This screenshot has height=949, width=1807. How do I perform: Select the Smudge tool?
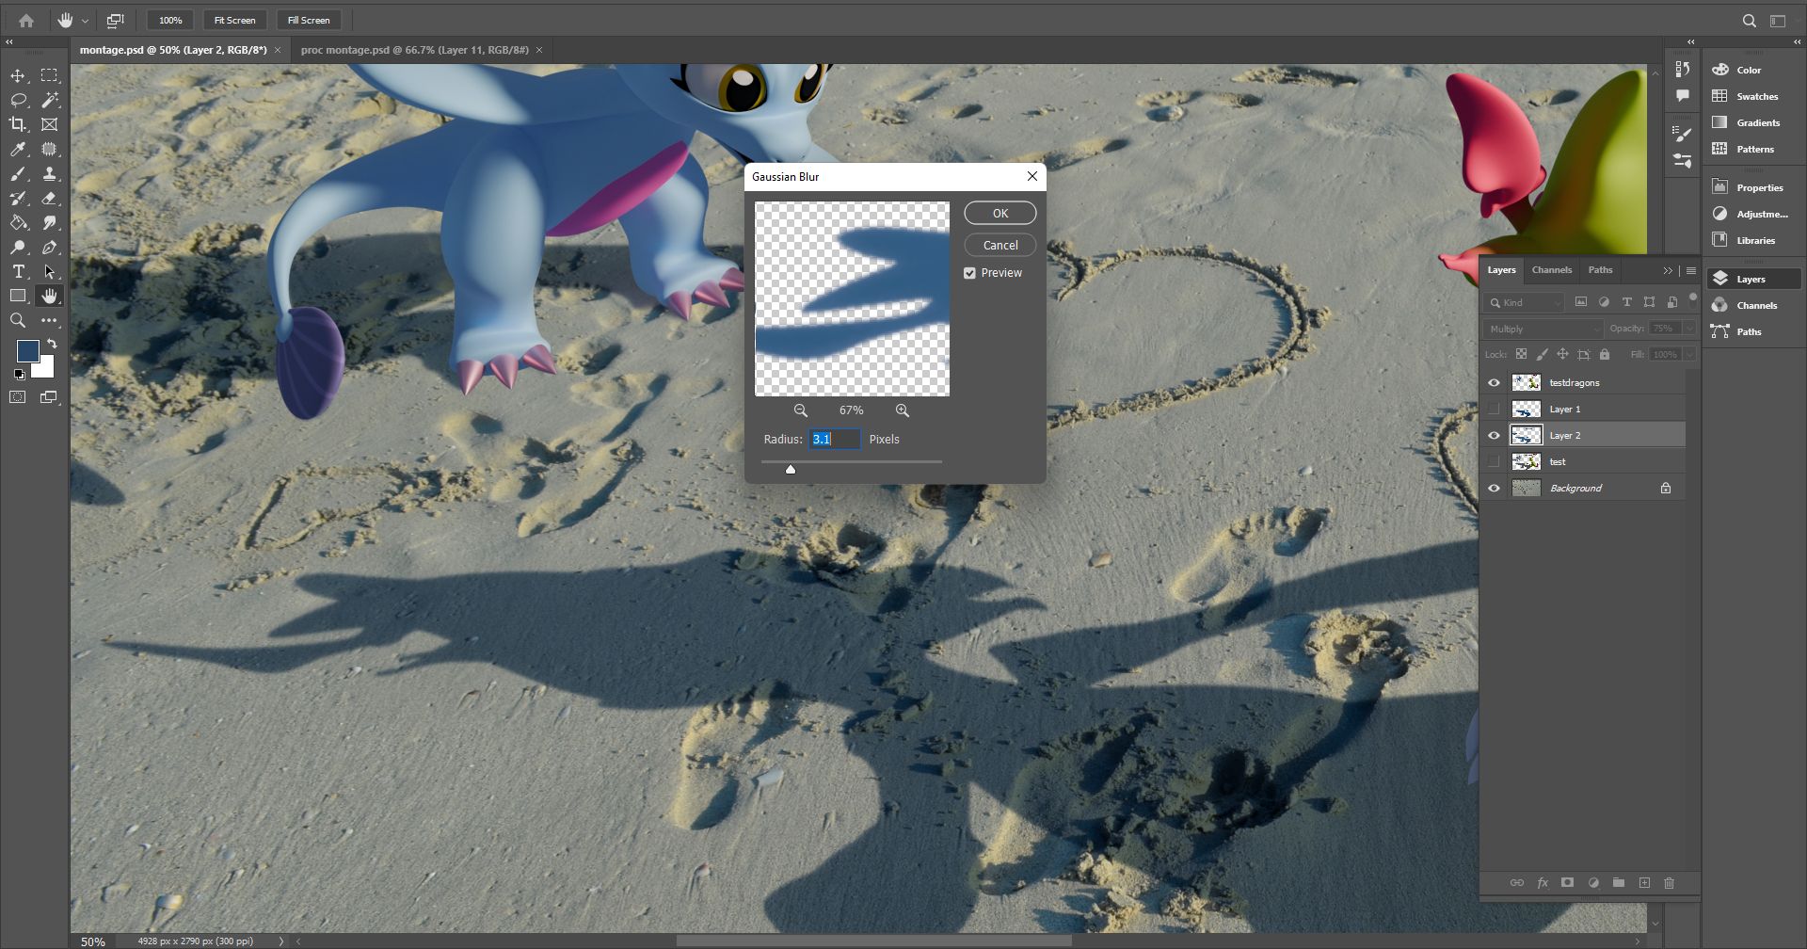point(49,223)
